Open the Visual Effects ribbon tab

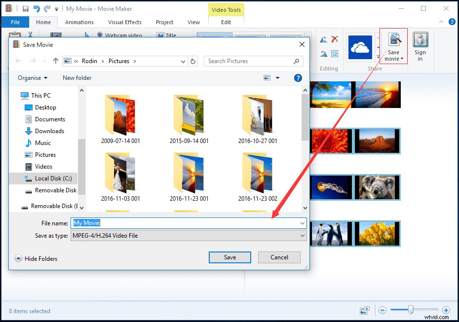point(125,22)
